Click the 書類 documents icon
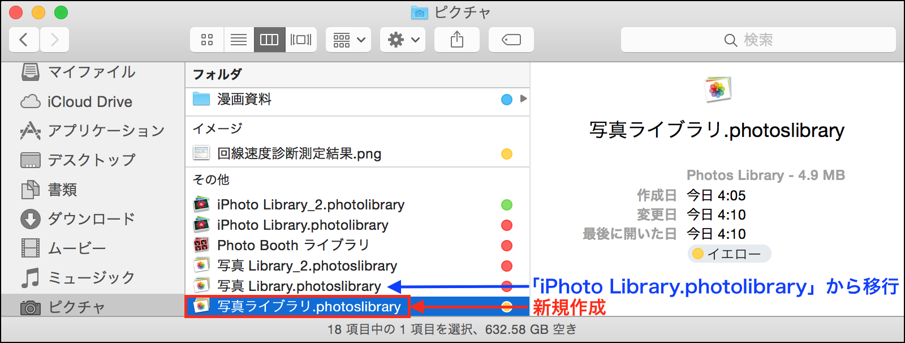Image resolution: width=905 pixels, height=343 pixels. [x=31, y=190]
